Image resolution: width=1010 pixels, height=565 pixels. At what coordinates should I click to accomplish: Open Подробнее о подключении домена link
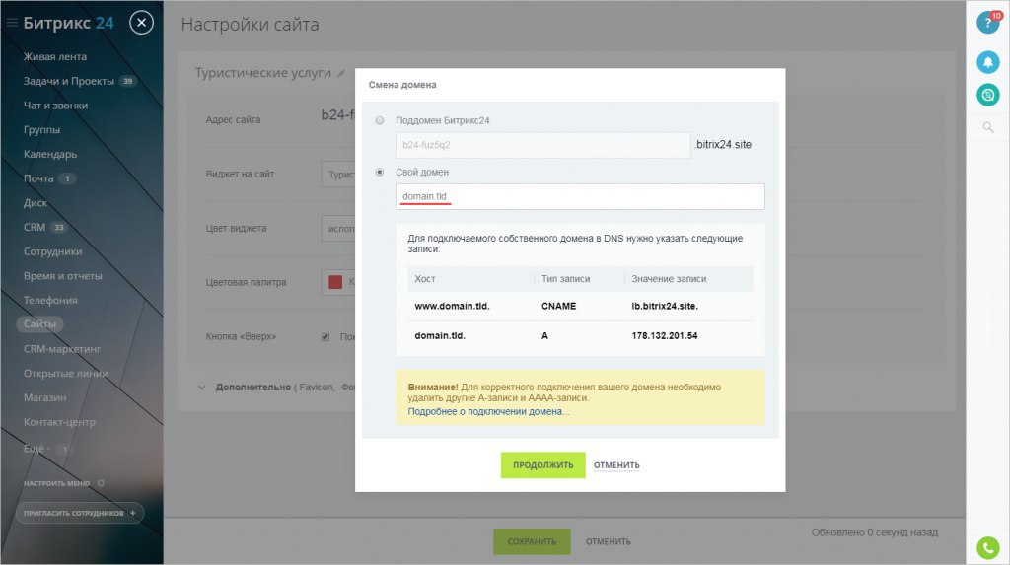pyautogui.click(x=488, y=411)
